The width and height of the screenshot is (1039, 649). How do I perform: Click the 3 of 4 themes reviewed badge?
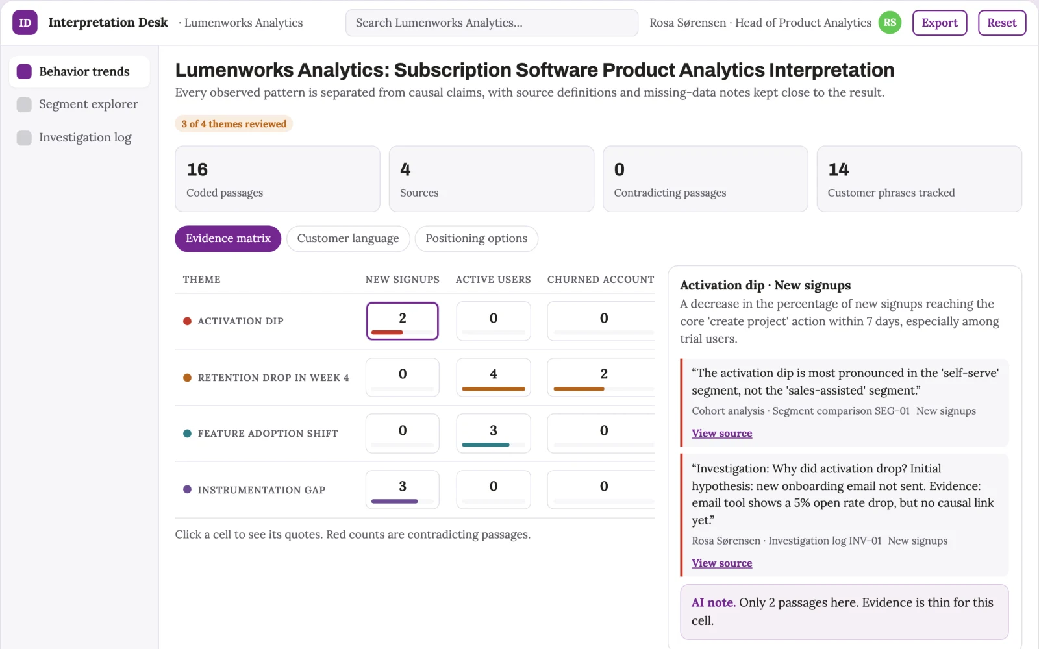tap(234, 124)
